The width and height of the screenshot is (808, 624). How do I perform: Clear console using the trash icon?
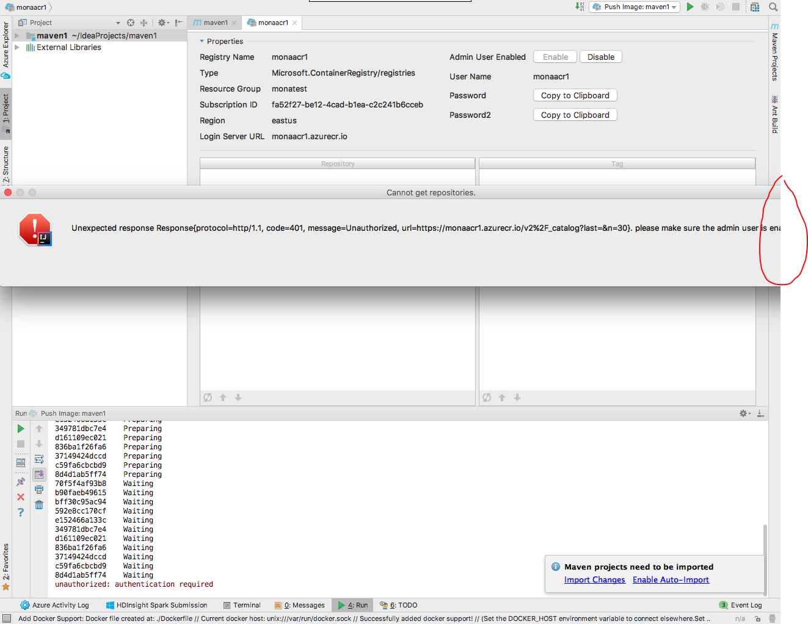click(x=39, y=504)
